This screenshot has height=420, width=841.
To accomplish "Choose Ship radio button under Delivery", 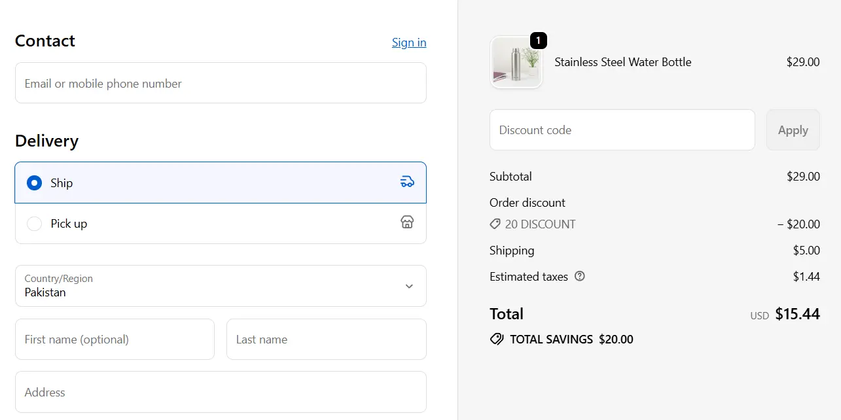I will 34,183.
